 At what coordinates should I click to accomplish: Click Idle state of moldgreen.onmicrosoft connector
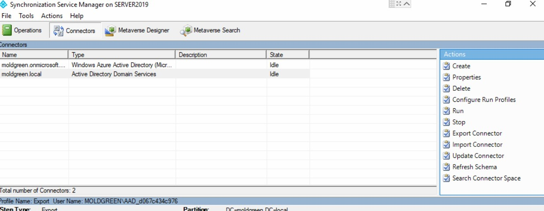[274, 65]
